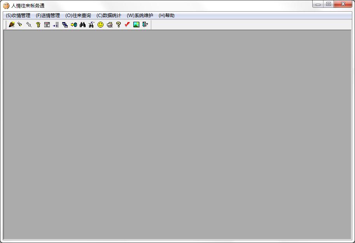Click the indented list toolbar icon

56,24
